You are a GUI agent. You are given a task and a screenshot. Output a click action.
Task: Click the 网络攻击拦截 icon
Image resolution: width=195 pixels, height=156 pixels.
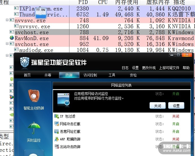(x=57, y=124)
